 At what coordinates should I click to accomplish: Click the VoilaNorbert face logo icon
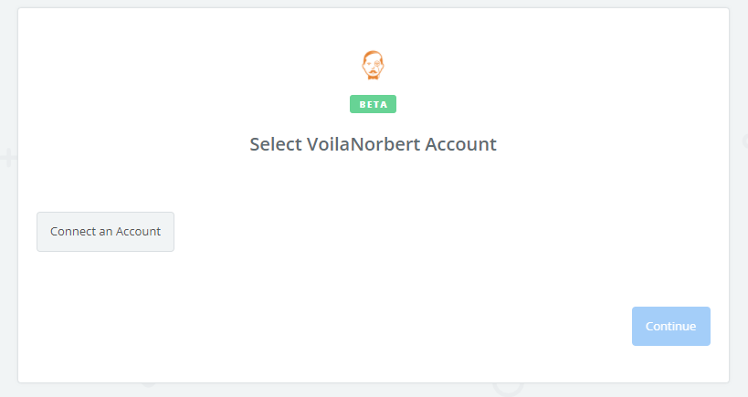(373, 66)
